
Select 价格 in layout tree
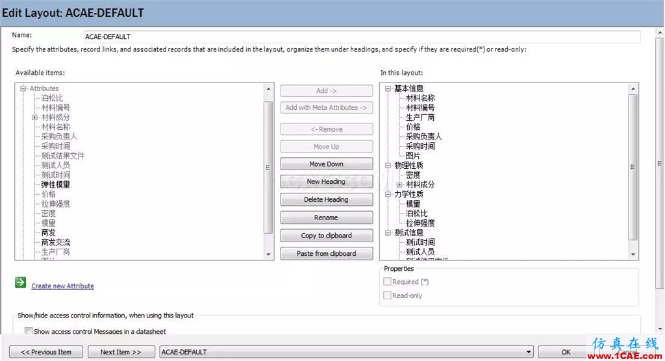coord(413,127)
